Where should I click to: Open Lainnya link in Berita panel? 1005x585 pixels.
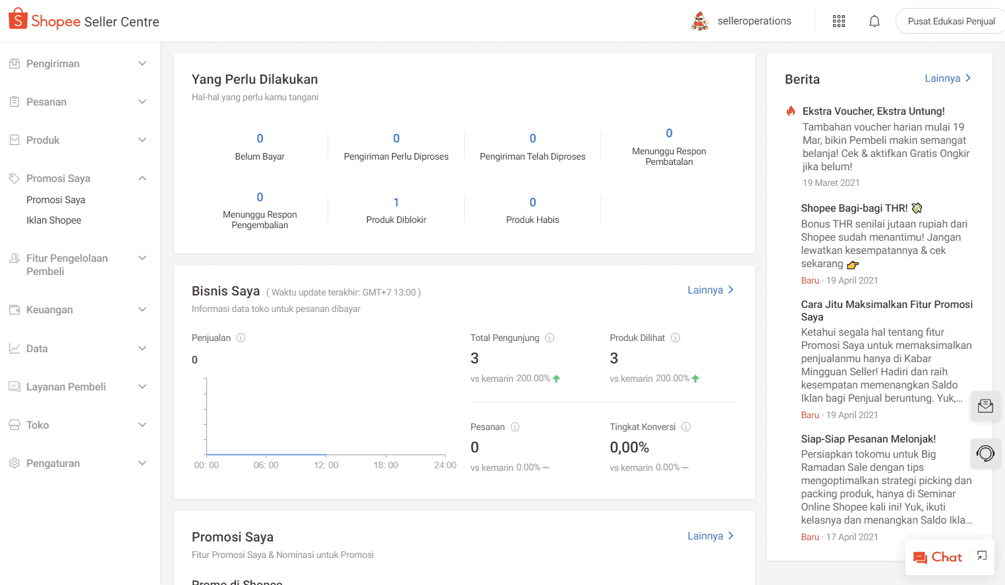point(947,78)
